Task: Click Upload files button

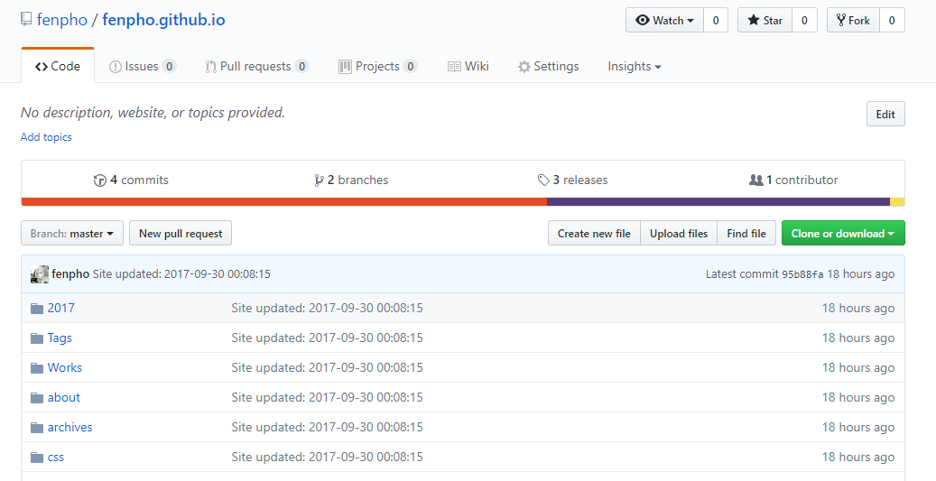Action: click(679, 233)
